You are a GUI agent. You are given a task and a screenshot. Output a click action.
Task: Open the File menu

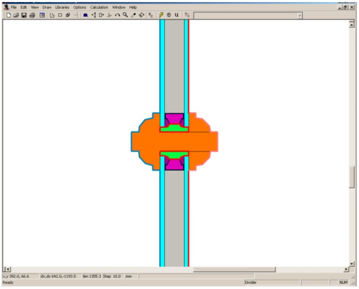[x=14, y=8]
